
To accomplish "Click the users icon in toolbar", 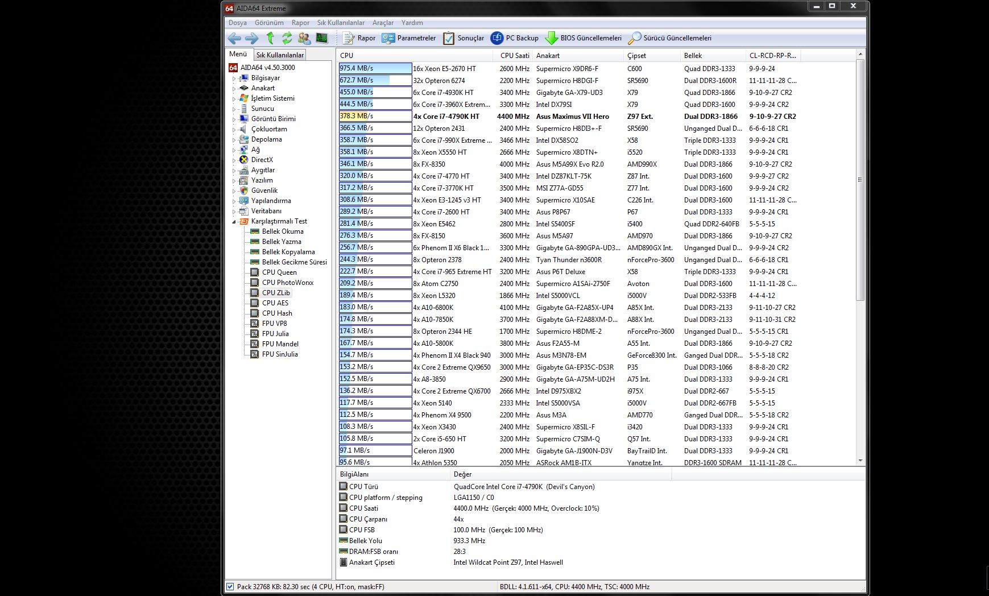I will tap(304, 38).
